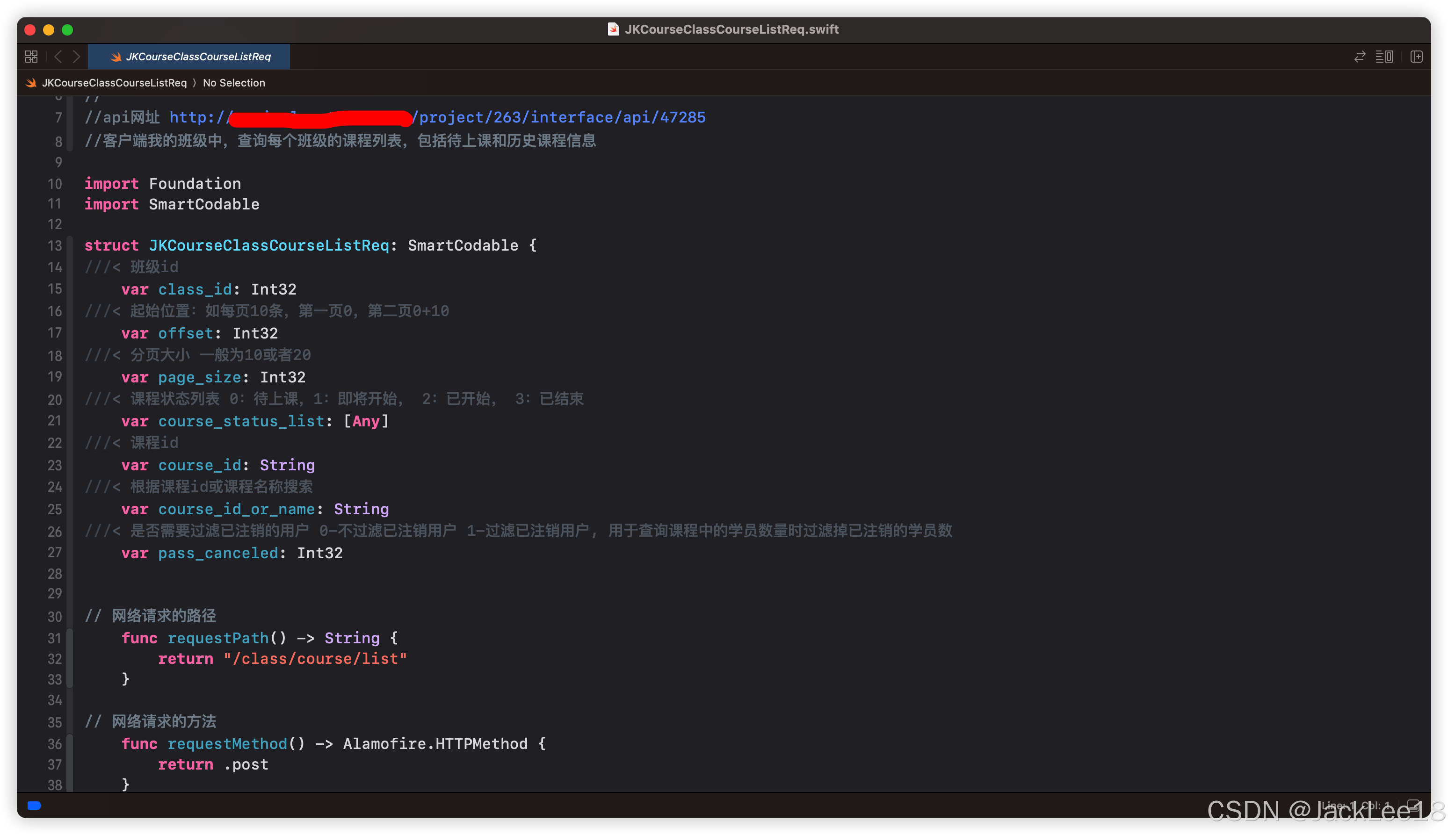Toggle breakpoint activation with the blue bottom-left badge
The width and height of the screenshot is (1448, 835).
coord(34,805)
